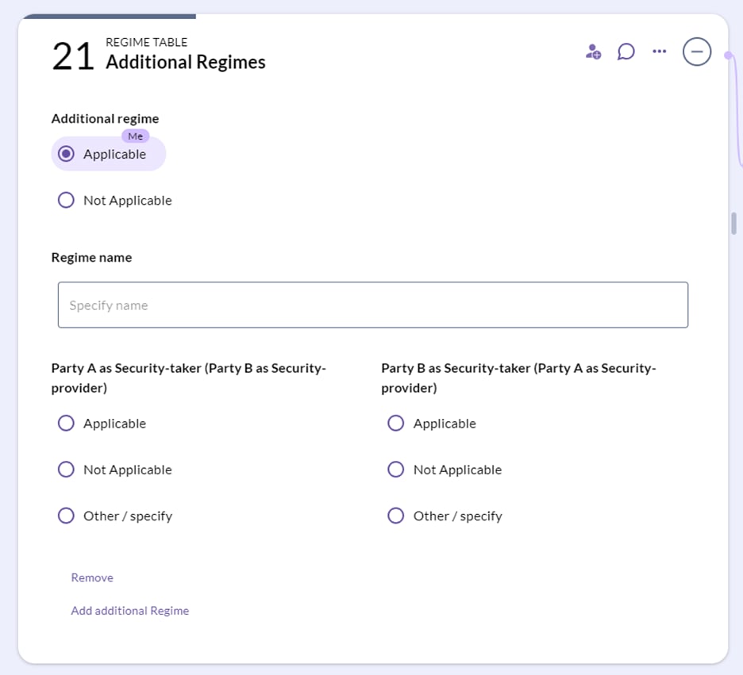Open the three-dot more options menu
Screen dimensions: 743x675
[659, 51]
